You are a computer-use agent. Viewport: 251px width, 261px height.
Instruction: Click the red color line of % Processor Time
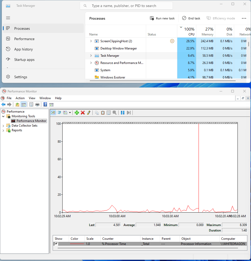77,244
